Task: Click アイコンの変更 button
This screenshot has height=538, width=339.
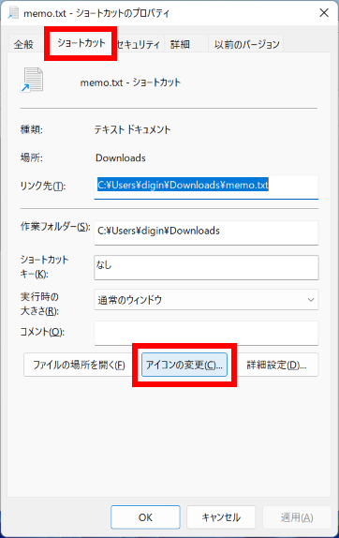Action: 184,365
